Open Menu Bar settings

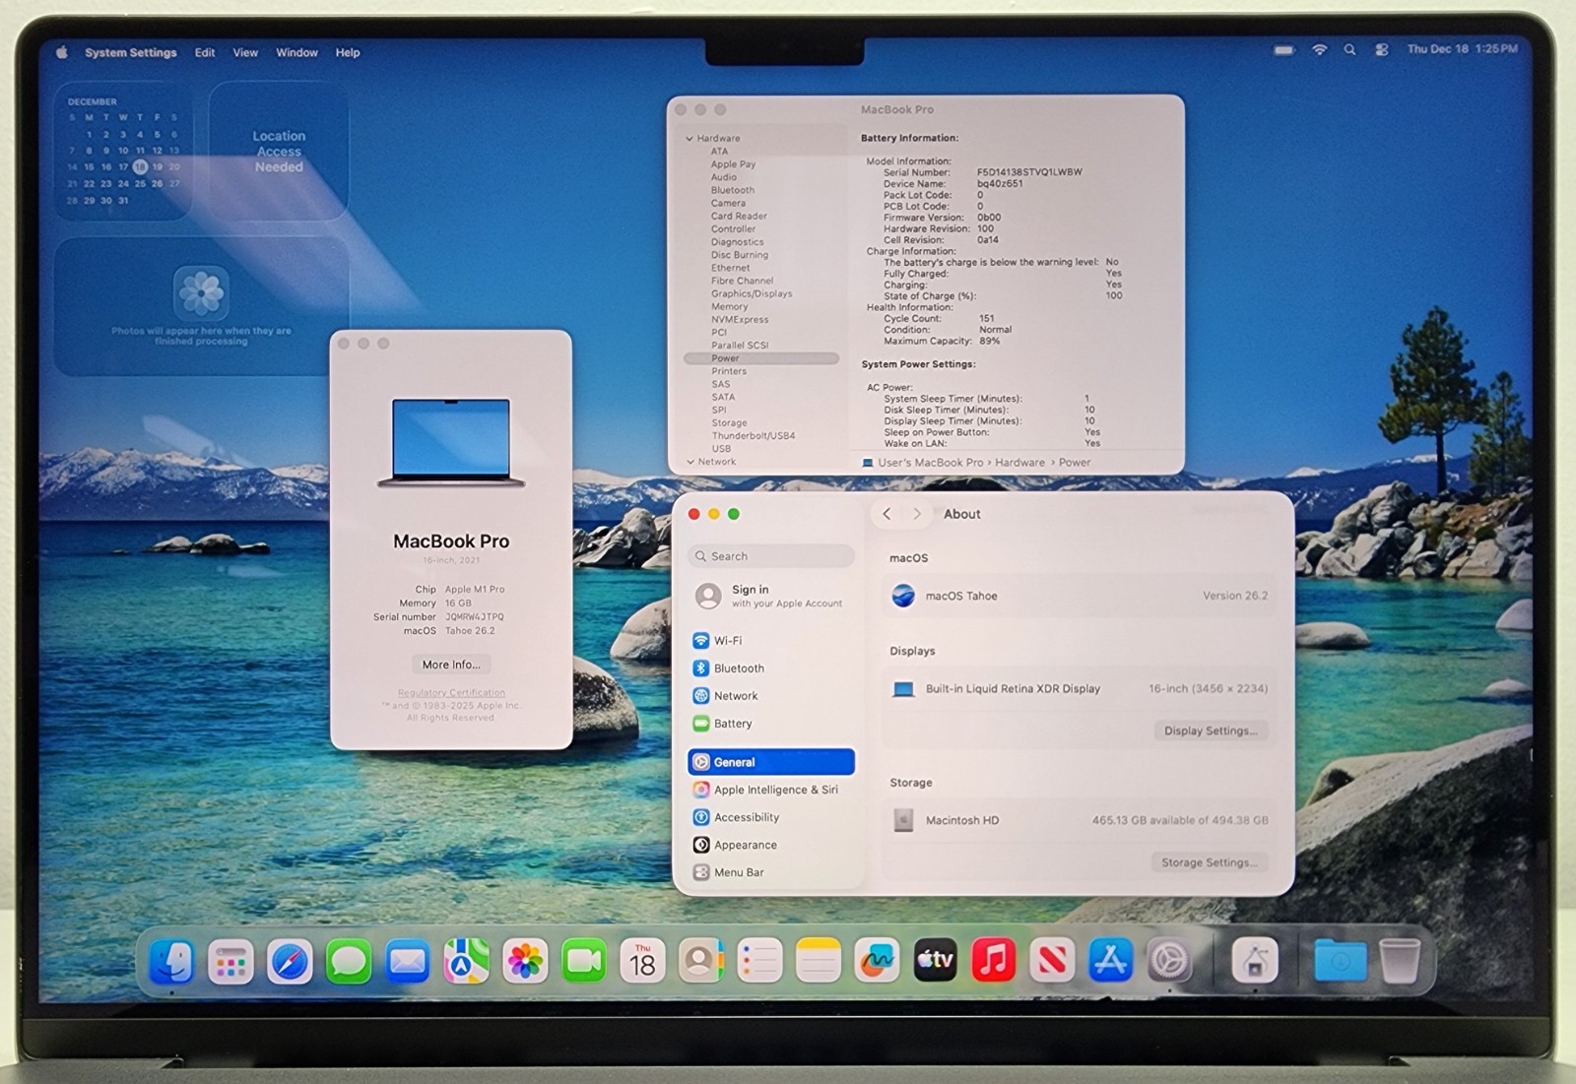[x=771, y=872]
